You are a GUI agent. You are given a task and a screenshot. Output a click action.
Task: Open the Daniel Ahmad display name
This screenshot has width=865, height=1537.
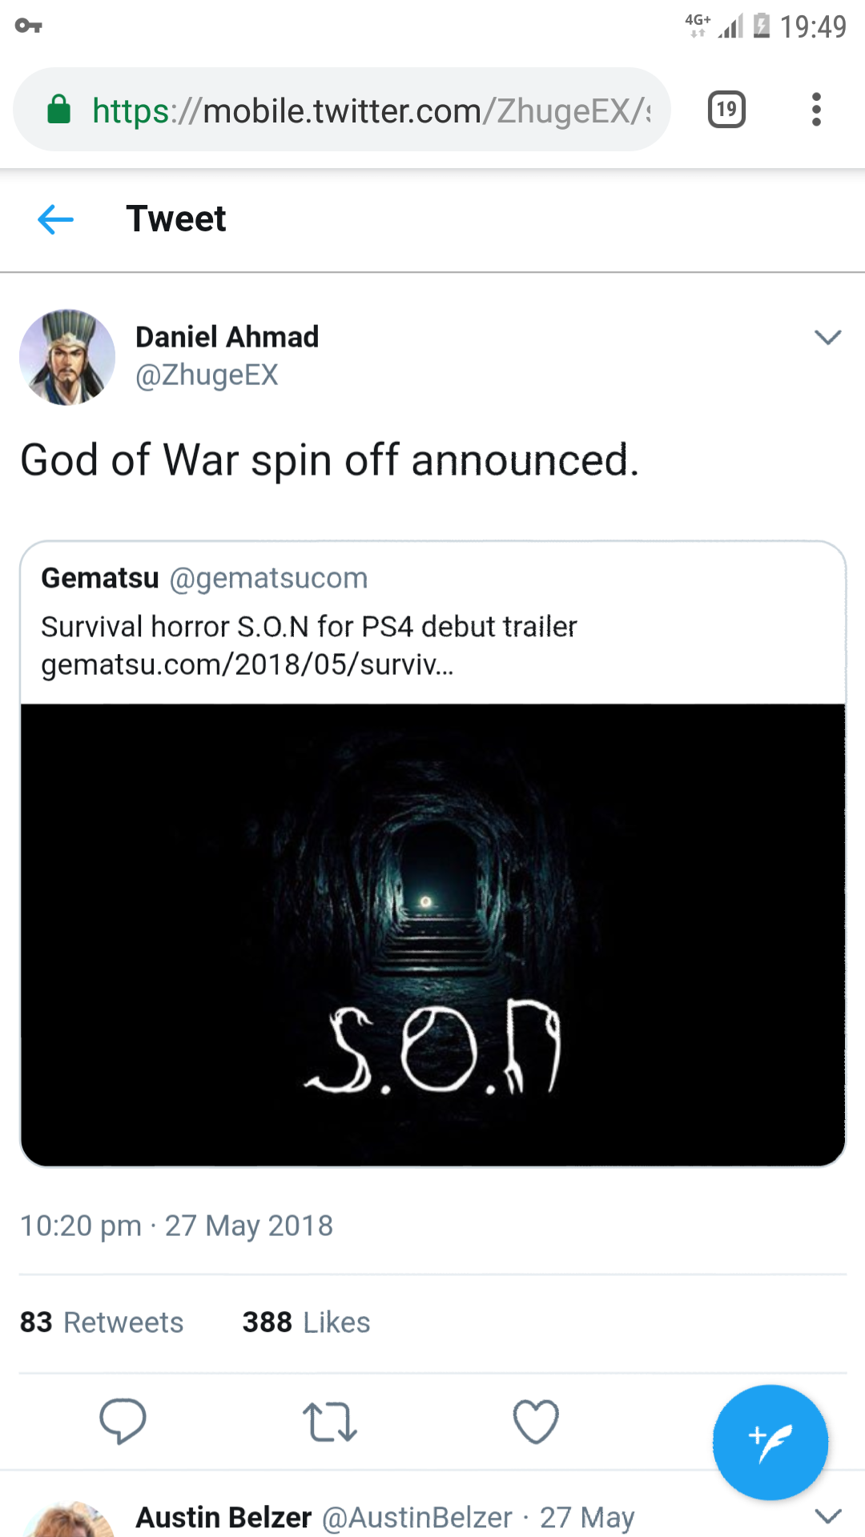[x=227, y=337]
